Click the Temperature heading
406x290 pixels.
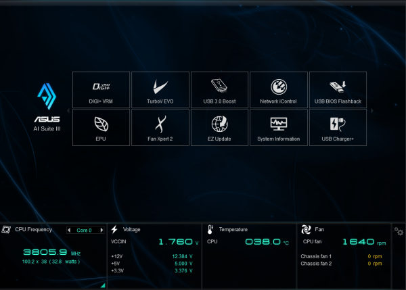pos(233,229)
